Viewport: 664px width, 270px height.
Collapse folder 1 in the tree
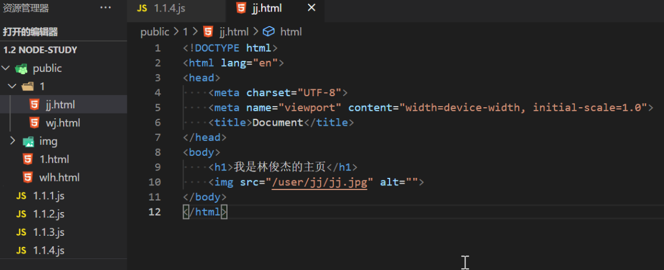tap(12, 86)
